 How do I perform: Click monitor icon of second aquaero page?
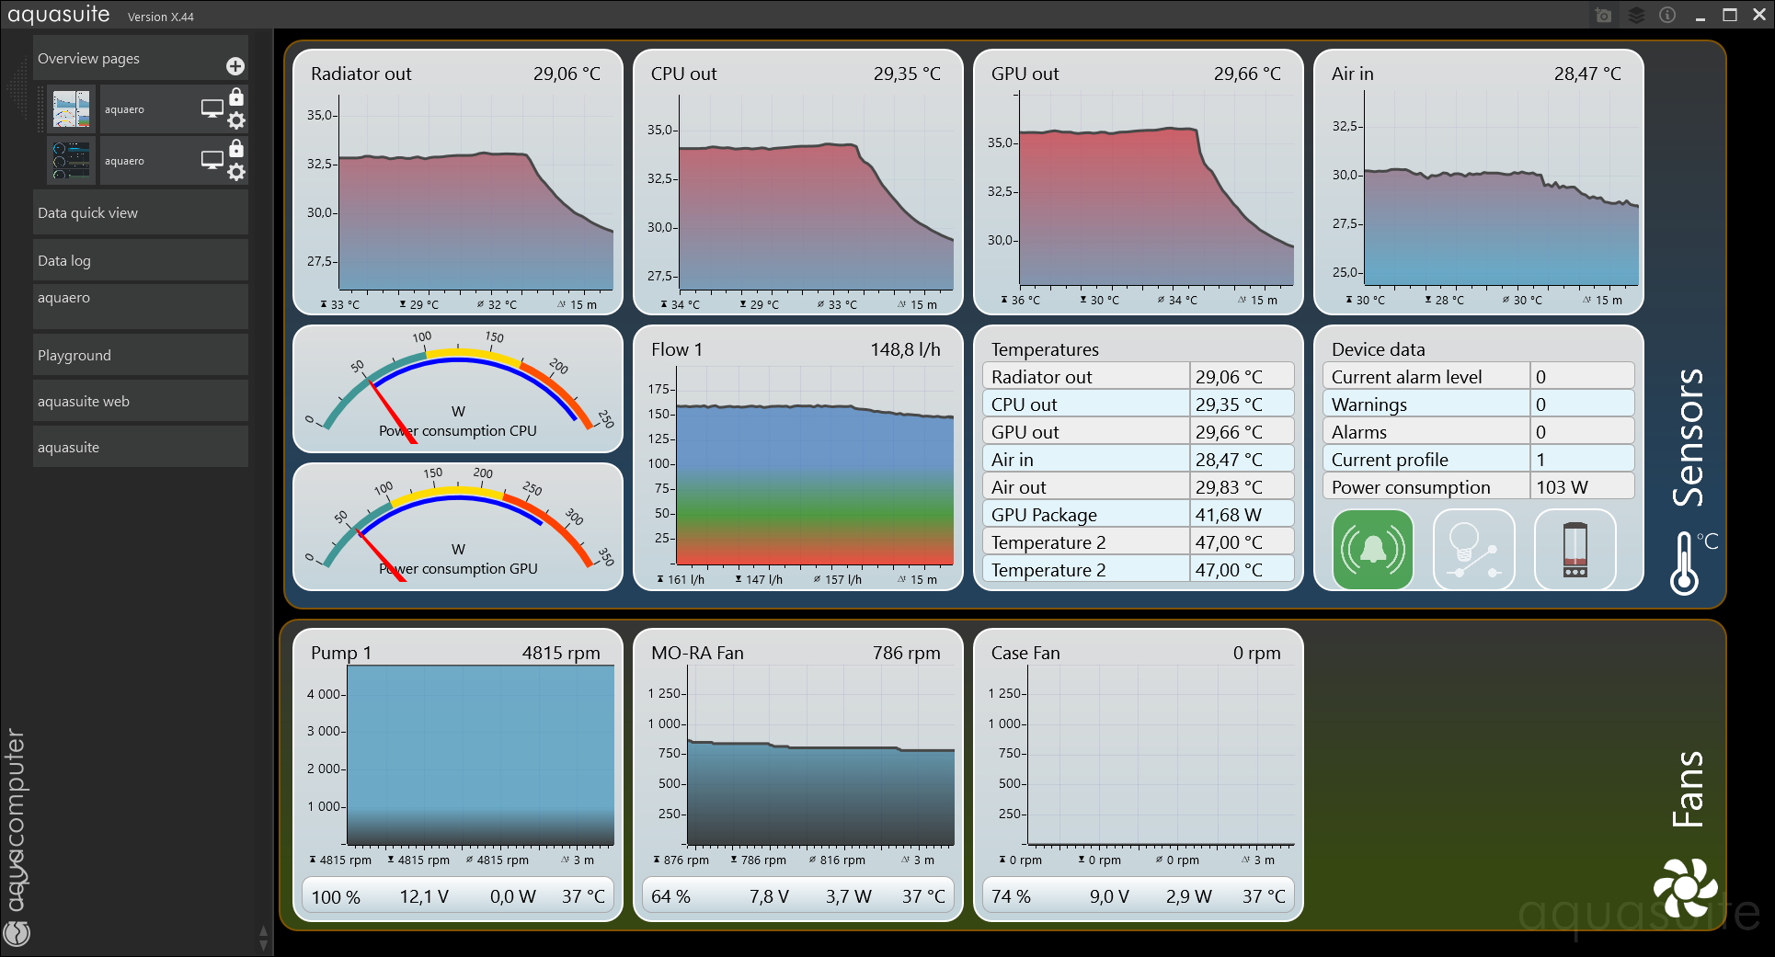[212, 160]
